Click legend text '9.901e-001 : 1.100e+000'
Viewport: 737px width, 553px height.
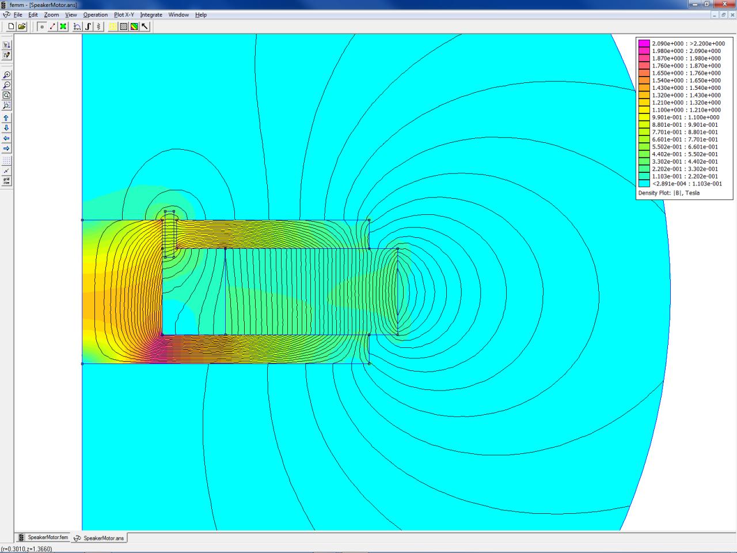click(686, 118)
